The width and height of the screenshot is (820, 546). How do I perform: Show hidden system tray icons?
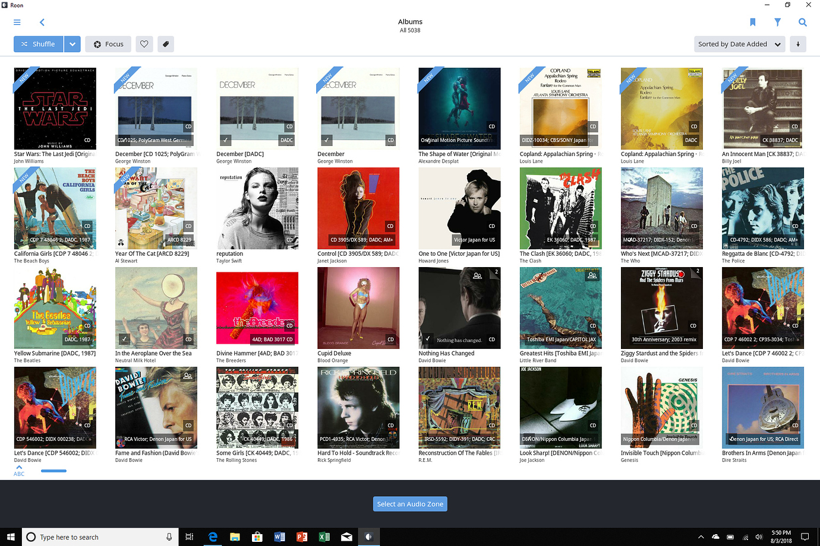tap(701, 537)
